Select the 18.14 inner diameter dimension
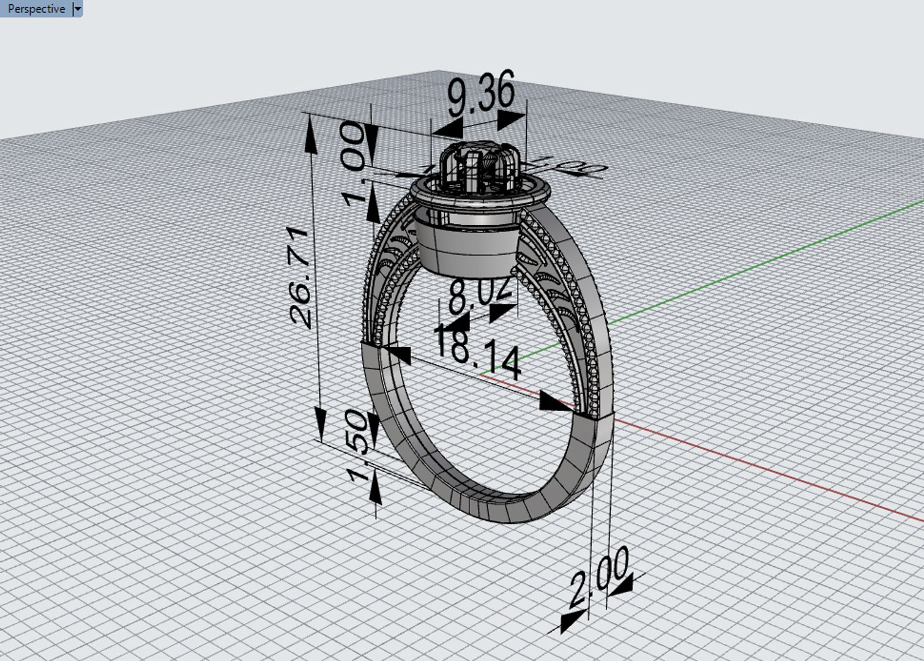The width and height of the screenshot is (924, 661). point(477,351)
